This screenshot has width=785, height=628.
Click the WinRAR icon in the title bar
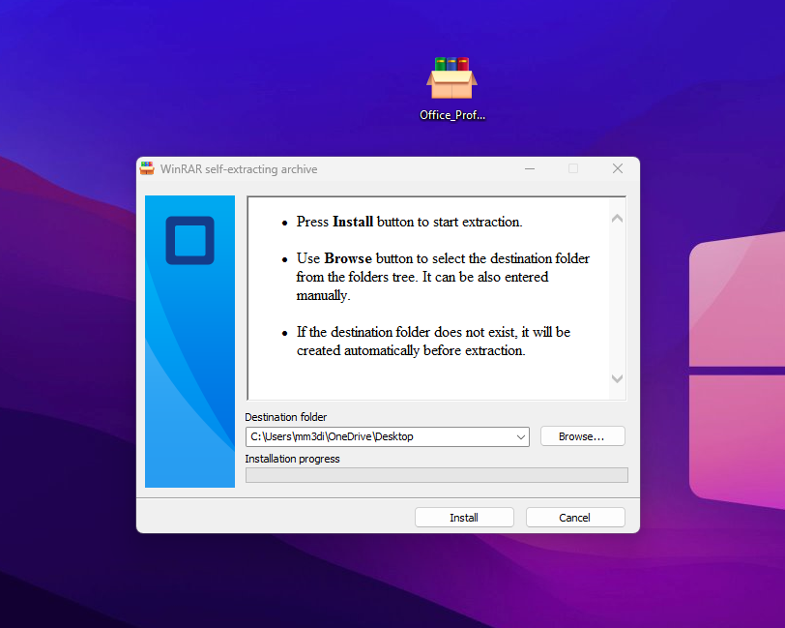tap(147, 169)
